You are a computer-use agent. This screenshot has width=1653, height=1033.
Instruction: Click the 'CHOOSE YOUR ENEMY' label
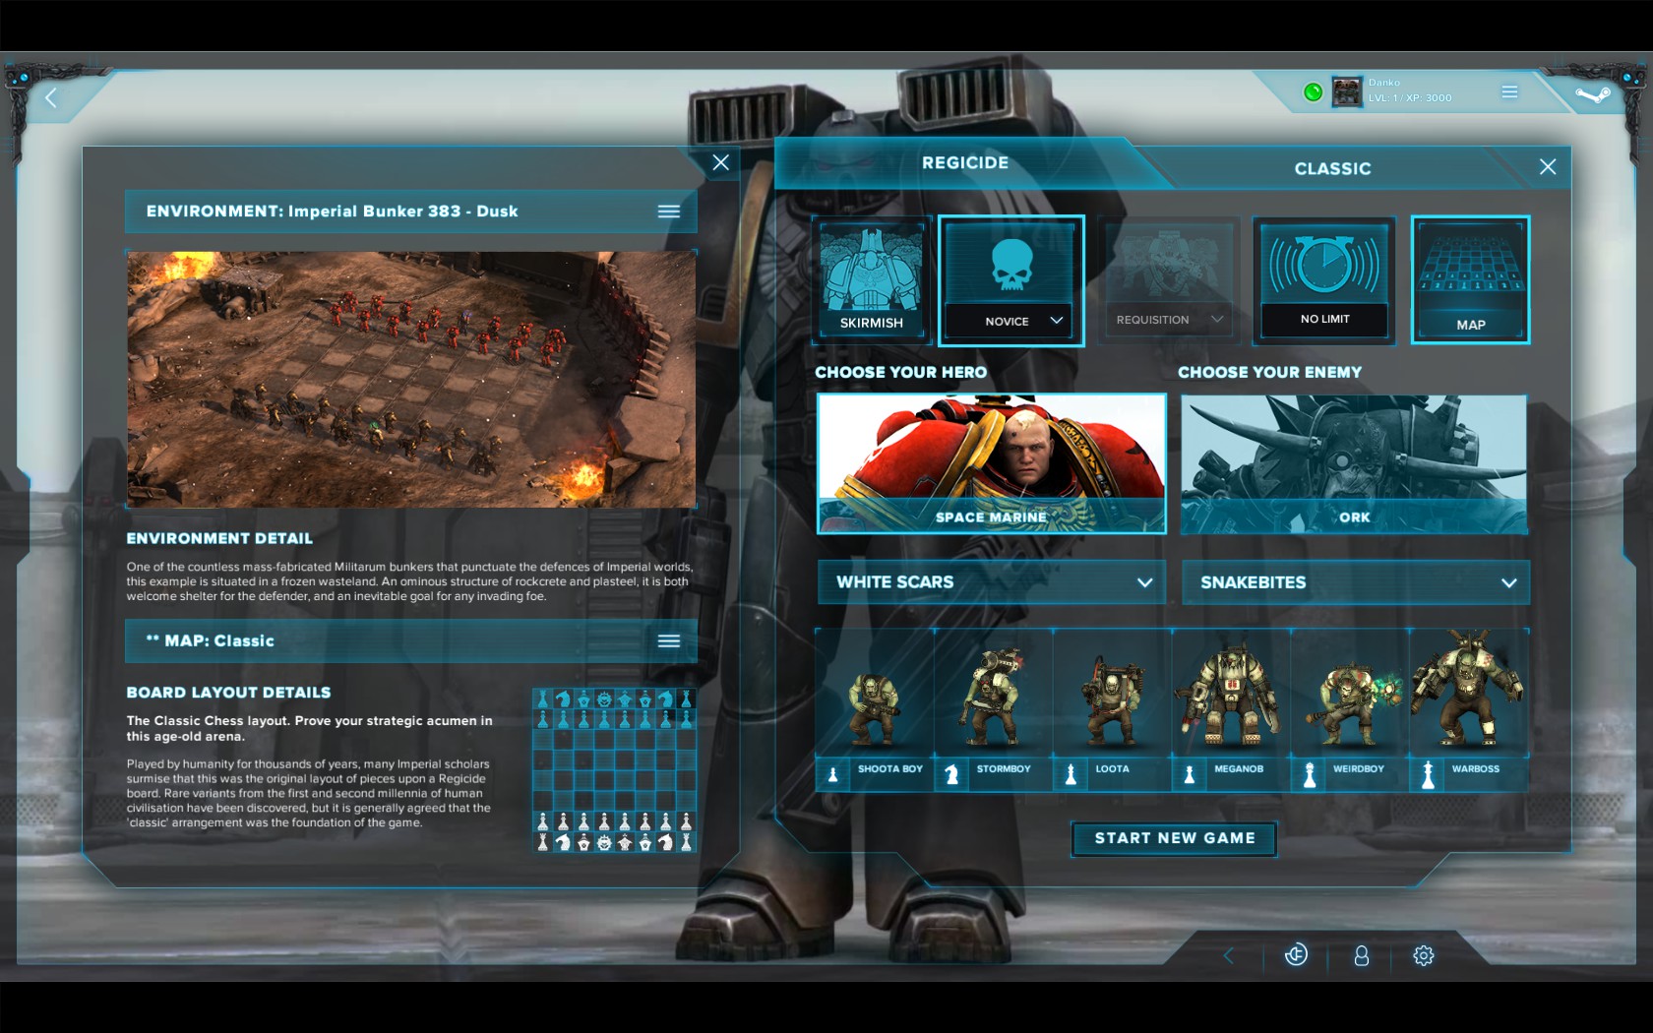[x=1269, y=373]
